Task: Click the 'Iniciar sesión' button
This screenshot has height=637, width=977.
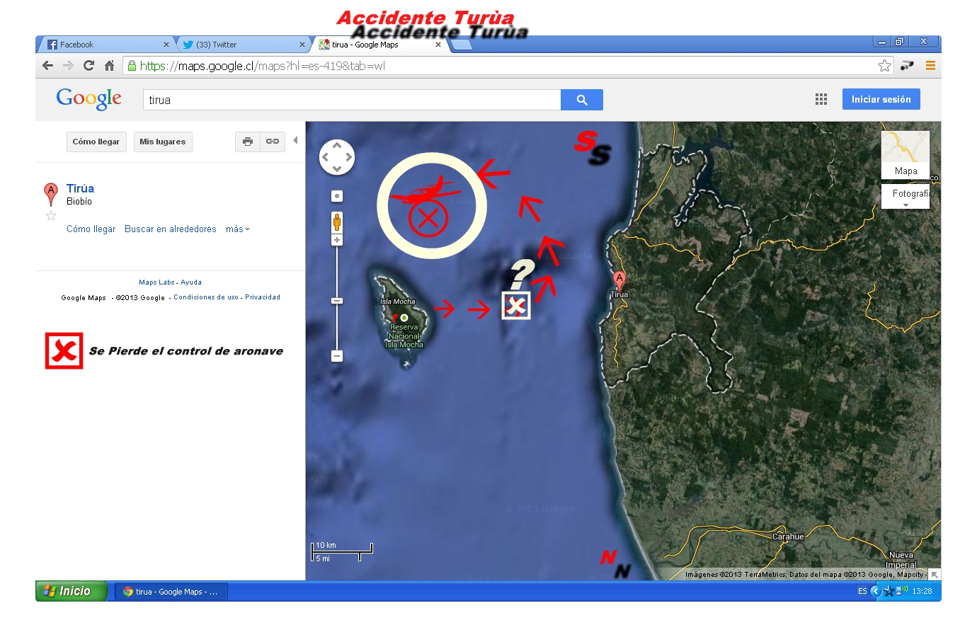Action: tap(881, 99)
